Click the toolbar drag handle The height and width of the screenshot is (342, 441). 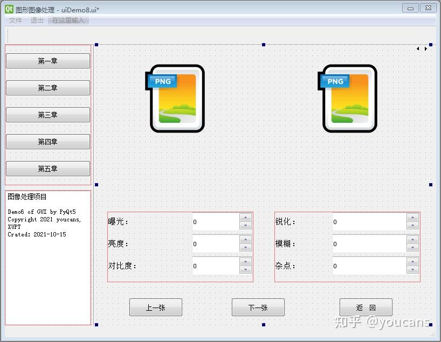point(8,36)
